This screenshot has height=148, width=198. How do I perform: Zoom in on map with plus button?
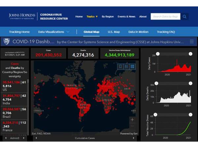[x=132, y=120]
